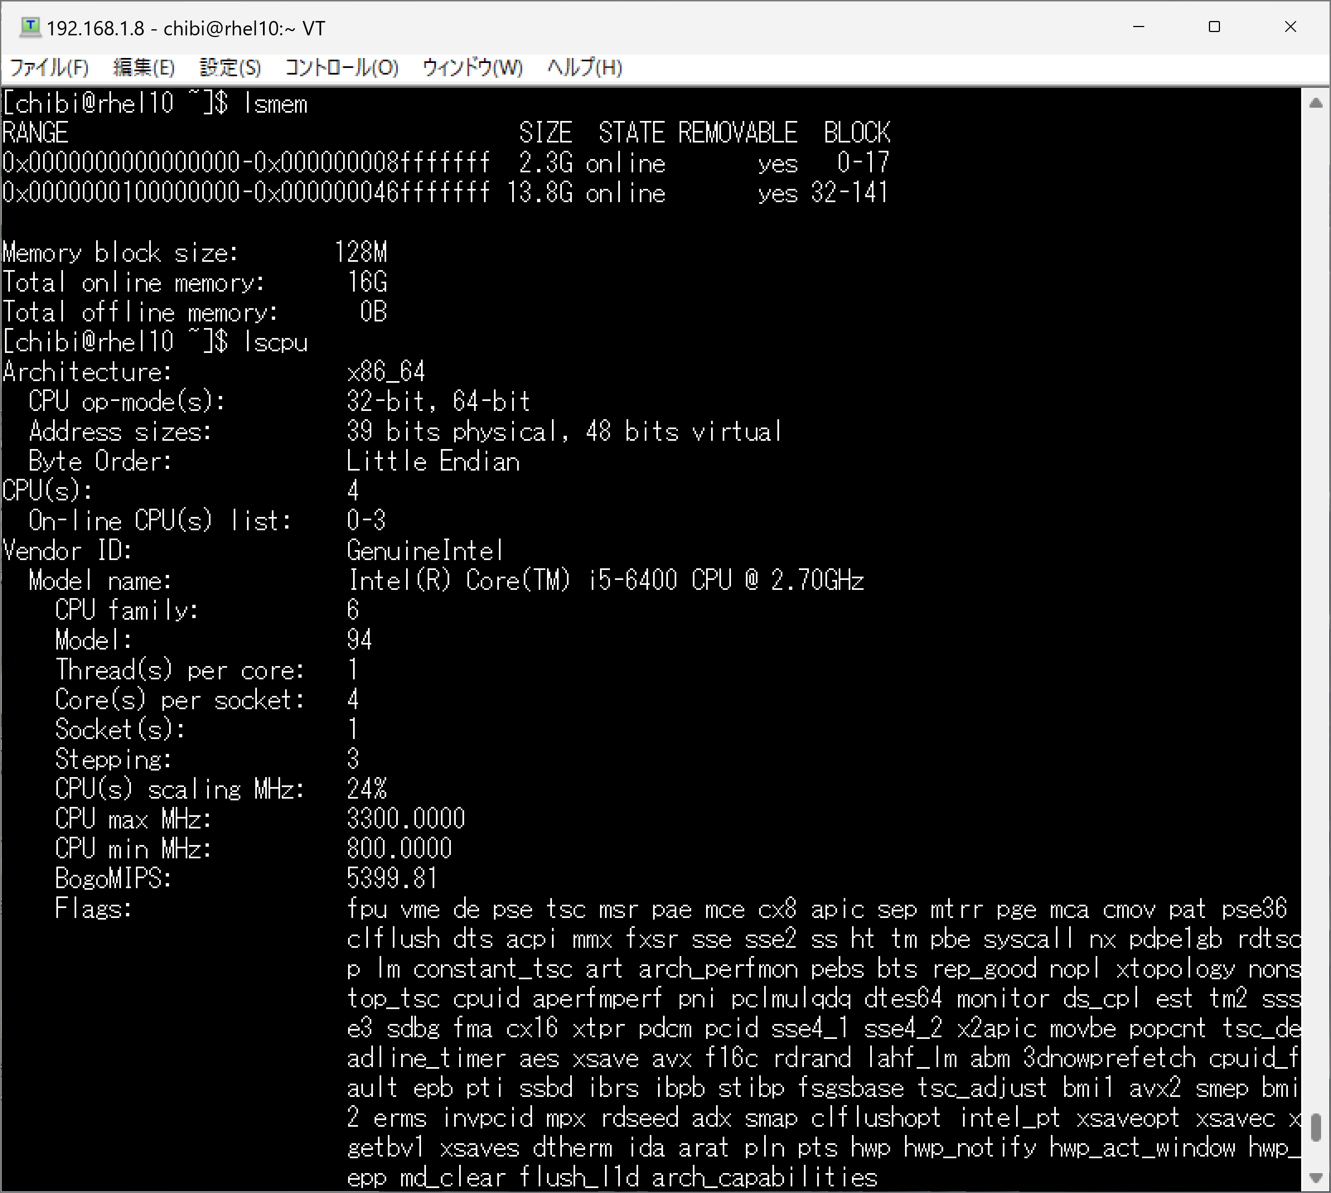This screenshot has height=1193, width=1331.
Task: Close the Tera Term window
Action: (1290, 28)
